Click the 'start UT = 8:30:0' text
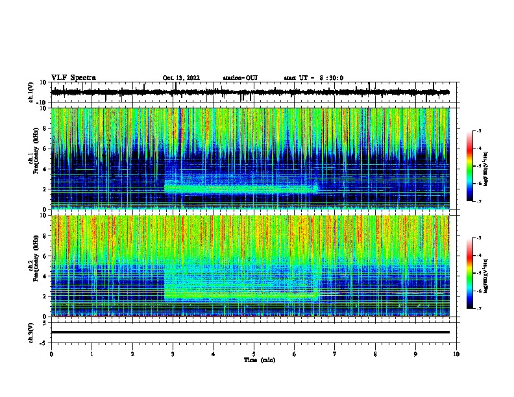The height and width of the screenshot is (397, 514). tap(313, 78)
